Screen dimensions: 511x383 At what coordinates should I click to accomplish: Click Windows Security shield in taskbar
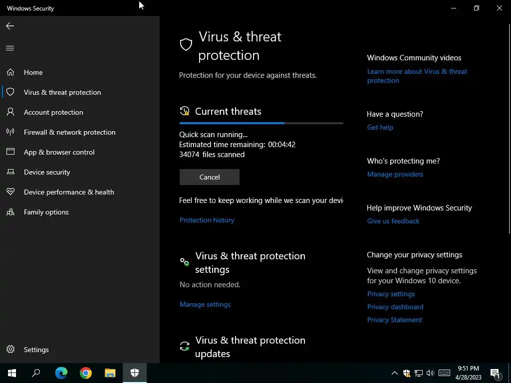click(x=135, y=373)
